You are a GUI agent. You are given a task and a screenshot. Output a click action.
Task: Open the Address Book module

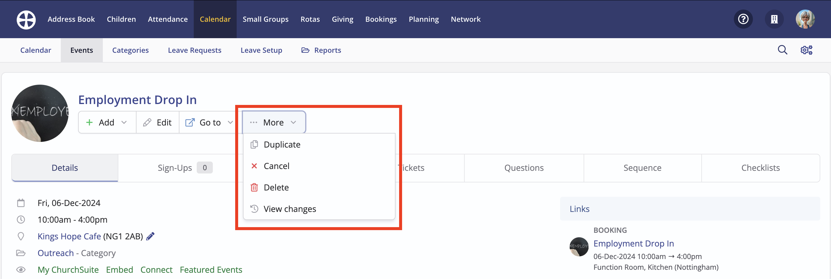71,19
